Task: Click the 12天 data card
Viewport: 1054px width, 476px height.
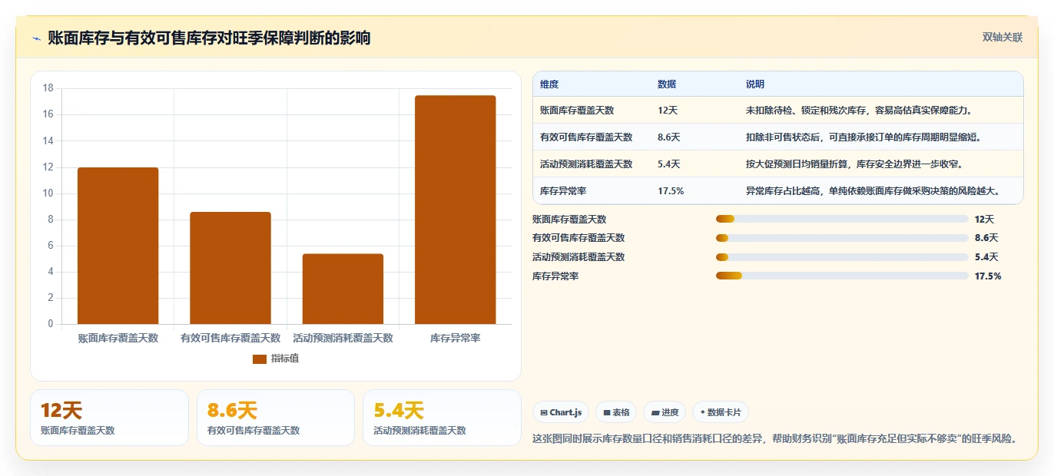Action: point(109,418)
